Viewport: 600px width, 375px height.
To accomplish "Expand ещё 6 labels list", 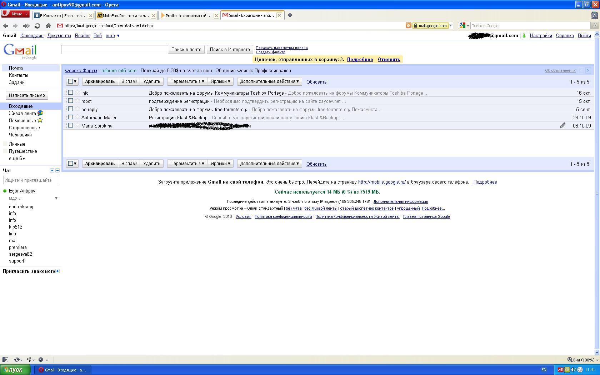I will pyautogui.click(x=17, y=158).
